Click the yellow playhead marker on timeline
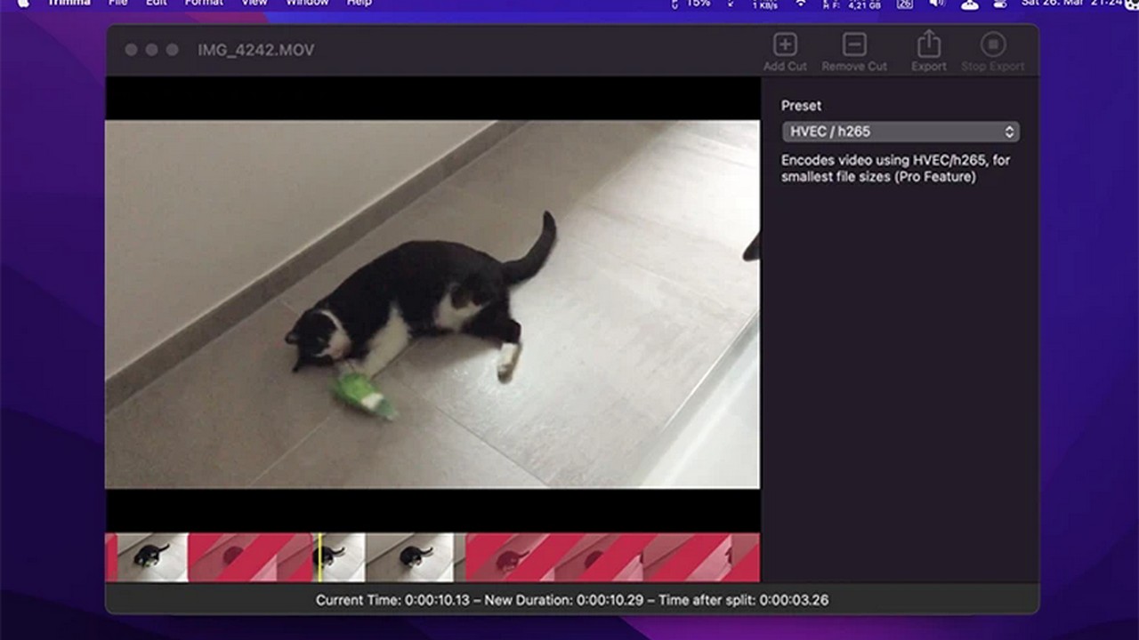 pos(319,557)
